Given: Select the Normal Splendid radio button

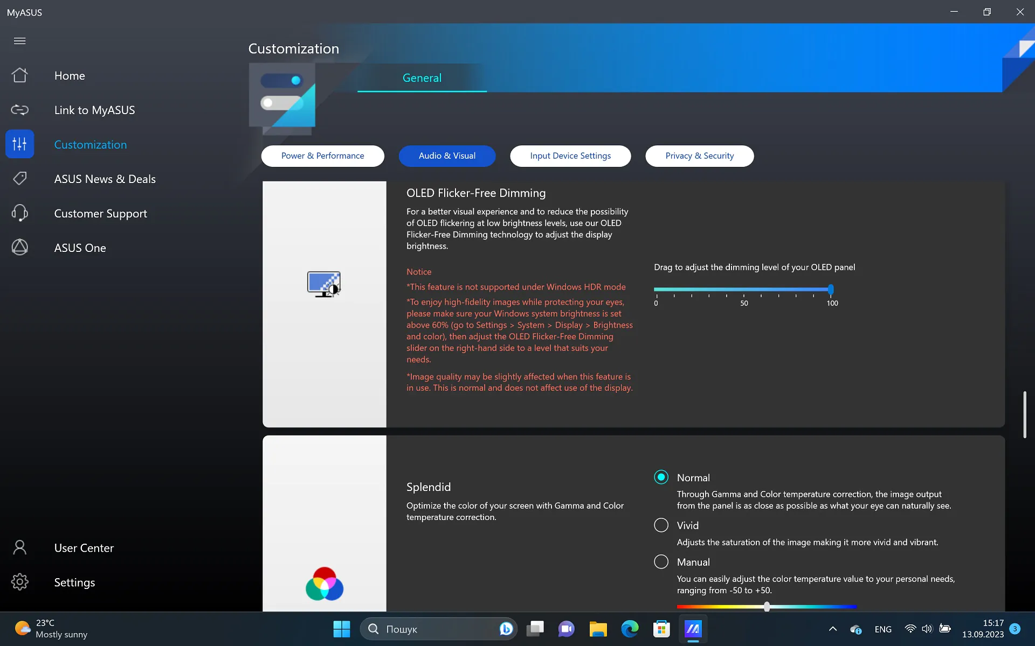Looking at the screenshot, I should (x=661, y=477).
